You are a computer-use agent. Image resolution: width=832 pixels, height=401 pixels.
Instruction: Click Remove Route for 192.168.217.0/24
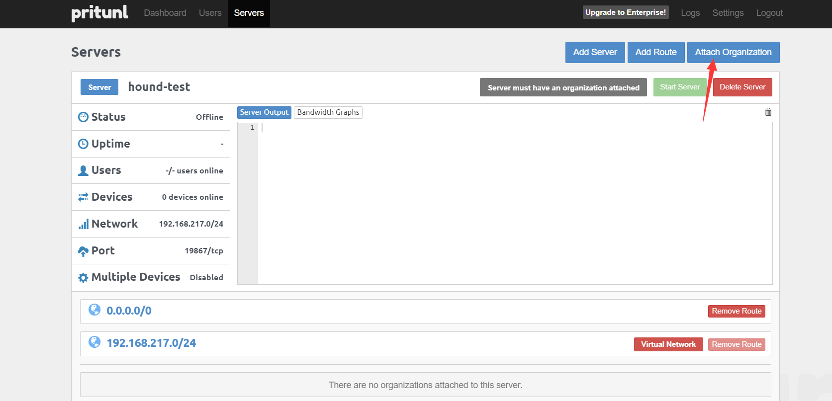click(x=737, y=344)
